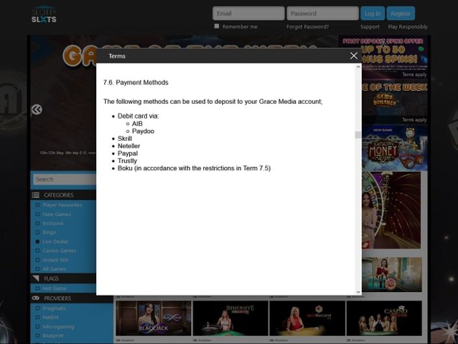Click the Flags section icon
Image resolution: width=458 pixels, height=344 pixels.
[x=36, y=278]
